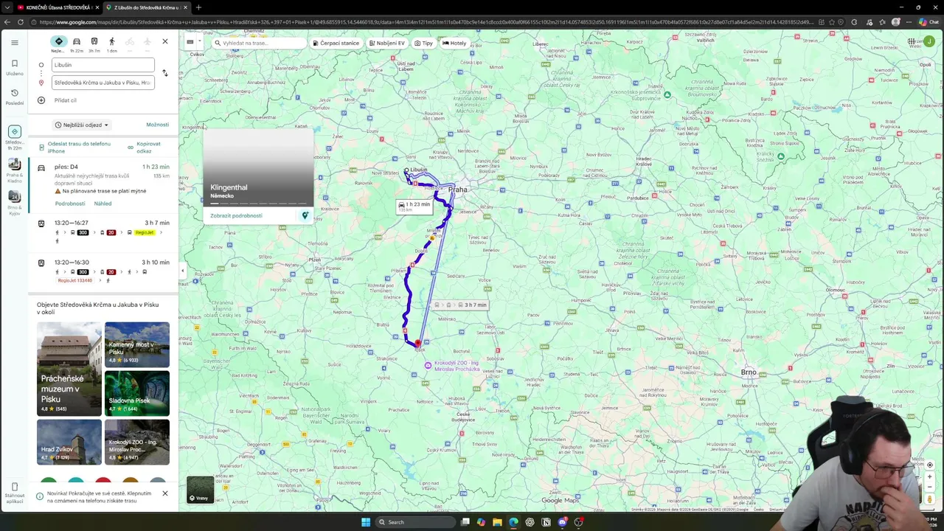Save Klingenthal with pin-plus icon
The image size is (944, 531).
[305, 215]
